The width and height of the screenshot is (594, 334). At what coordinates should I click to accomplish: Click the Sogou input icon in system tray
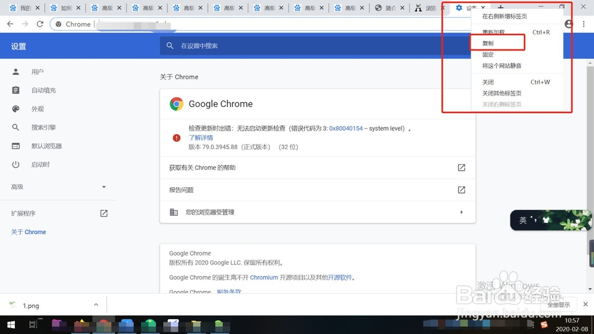coord(544,324)
